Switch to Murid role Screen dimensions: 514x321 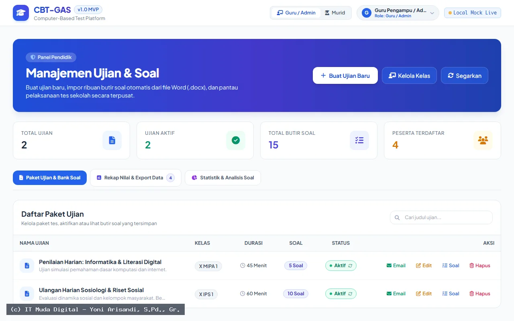(335, 13)
